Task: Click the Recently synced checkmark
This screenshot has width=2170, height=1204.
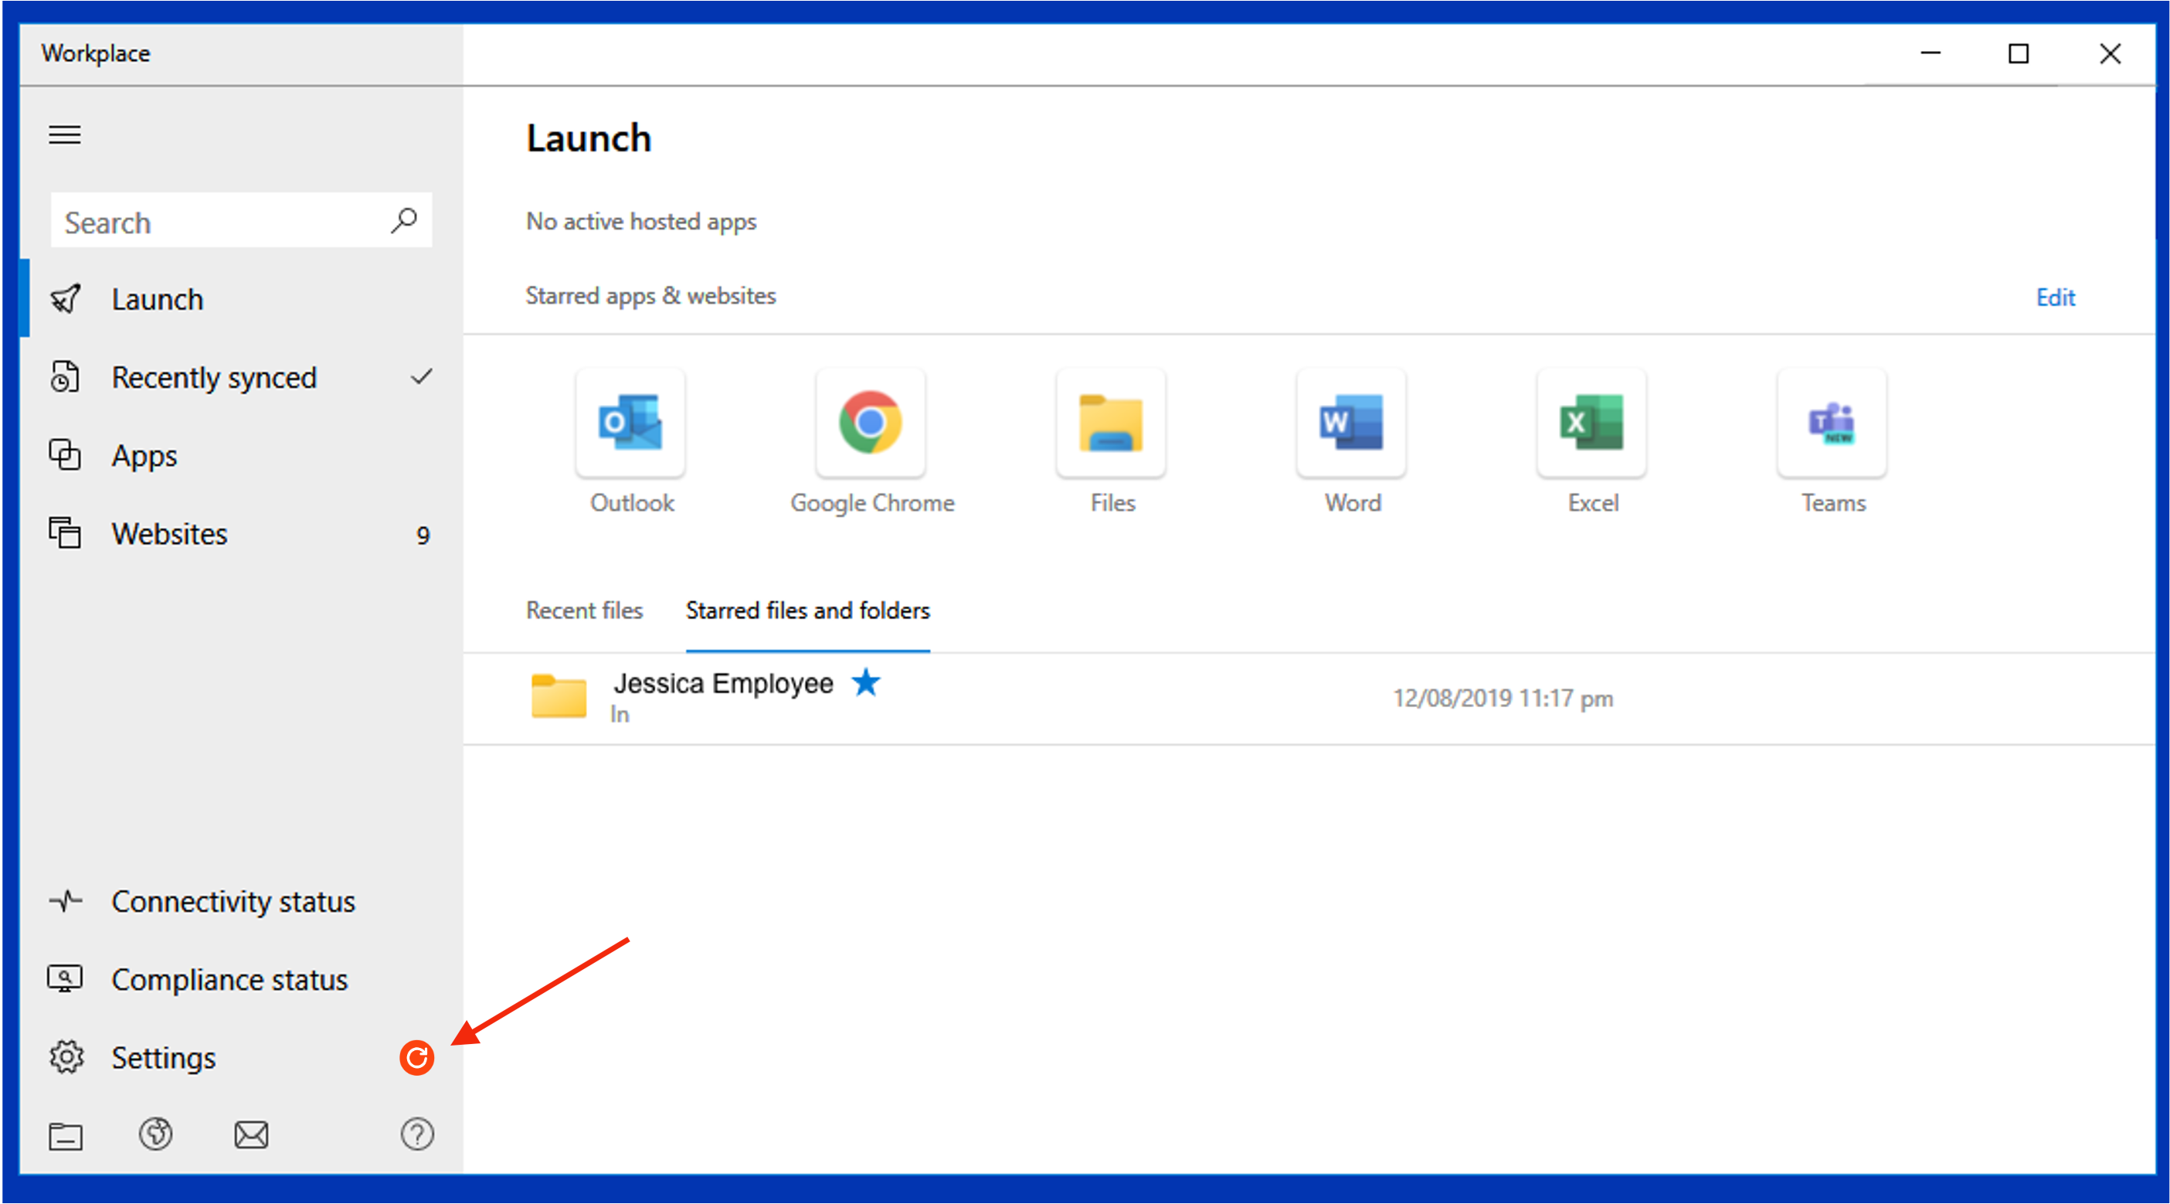Action: (422, 376)
